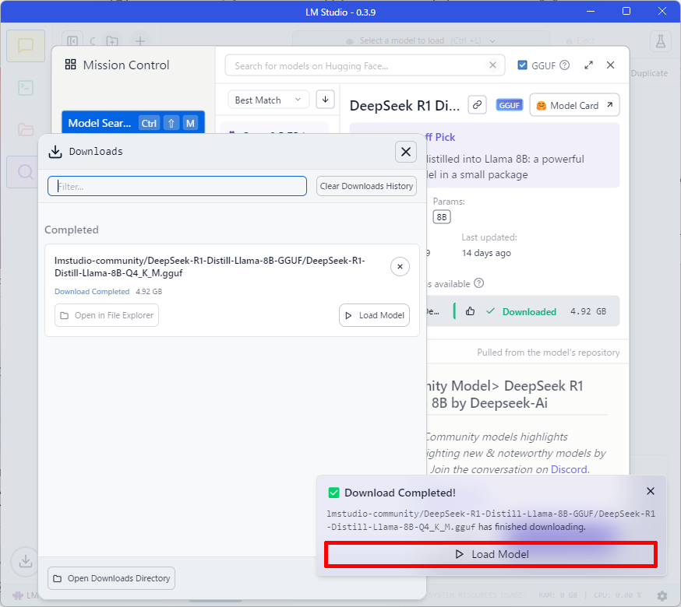Click the Discord link

(569, 469)
